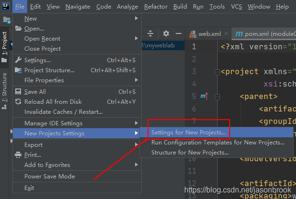This screenshot has height=199, width=296.
Task: Open the File menu
Action: pyautogui.click(x=20, y=7)
